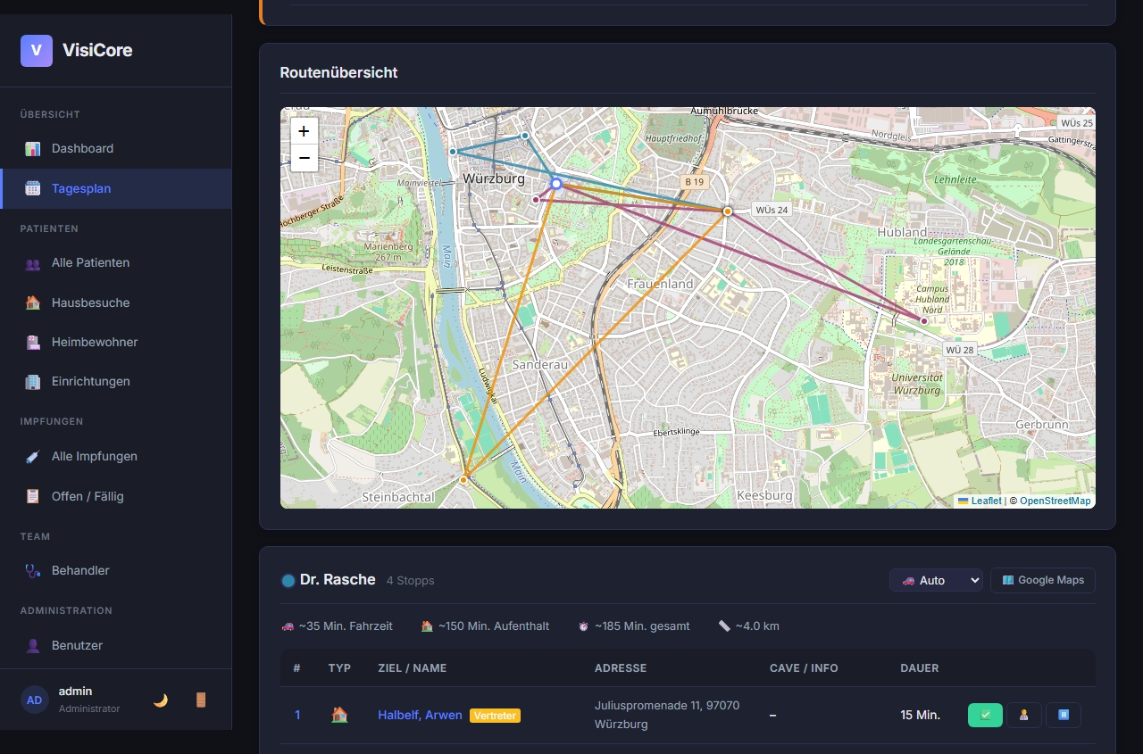The height and width of the screenshot is (754, 1143).
Task: Open patient link Halbelf, Arwen
Action: click(x=420, y=715)
